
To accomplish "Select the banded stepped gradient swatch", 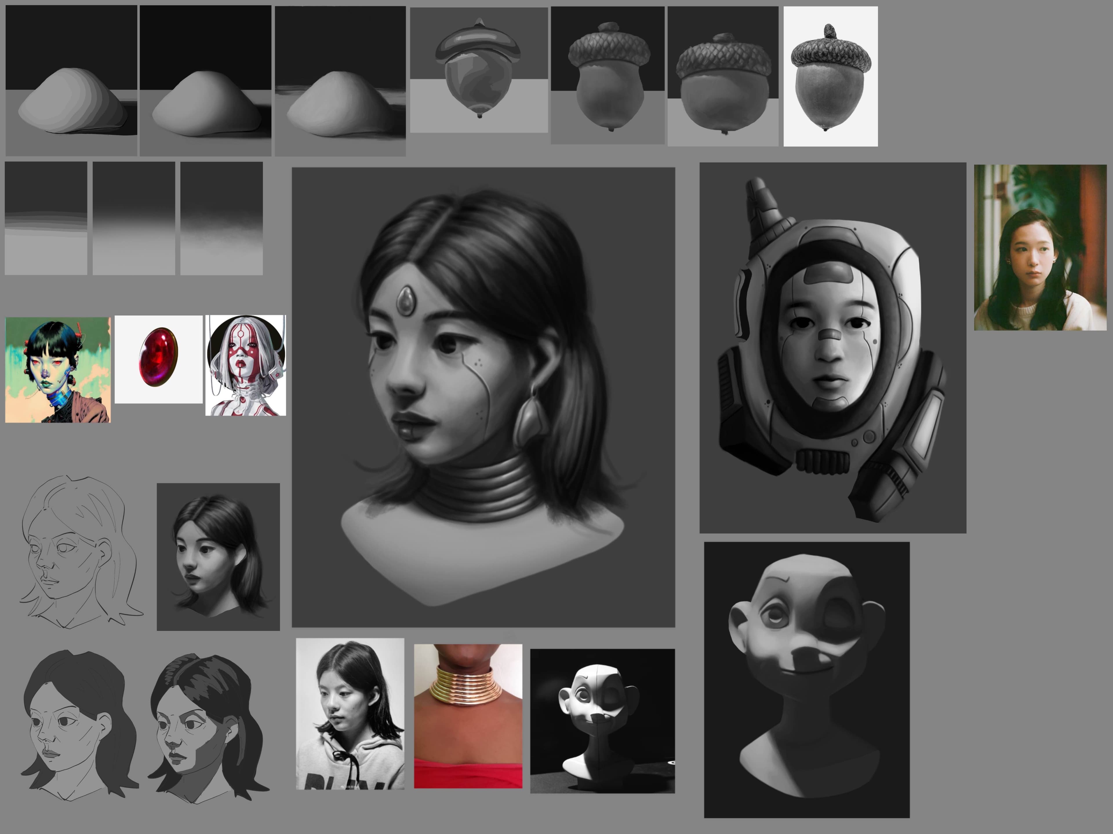I will pyautogui.click(x=46, y=218).
